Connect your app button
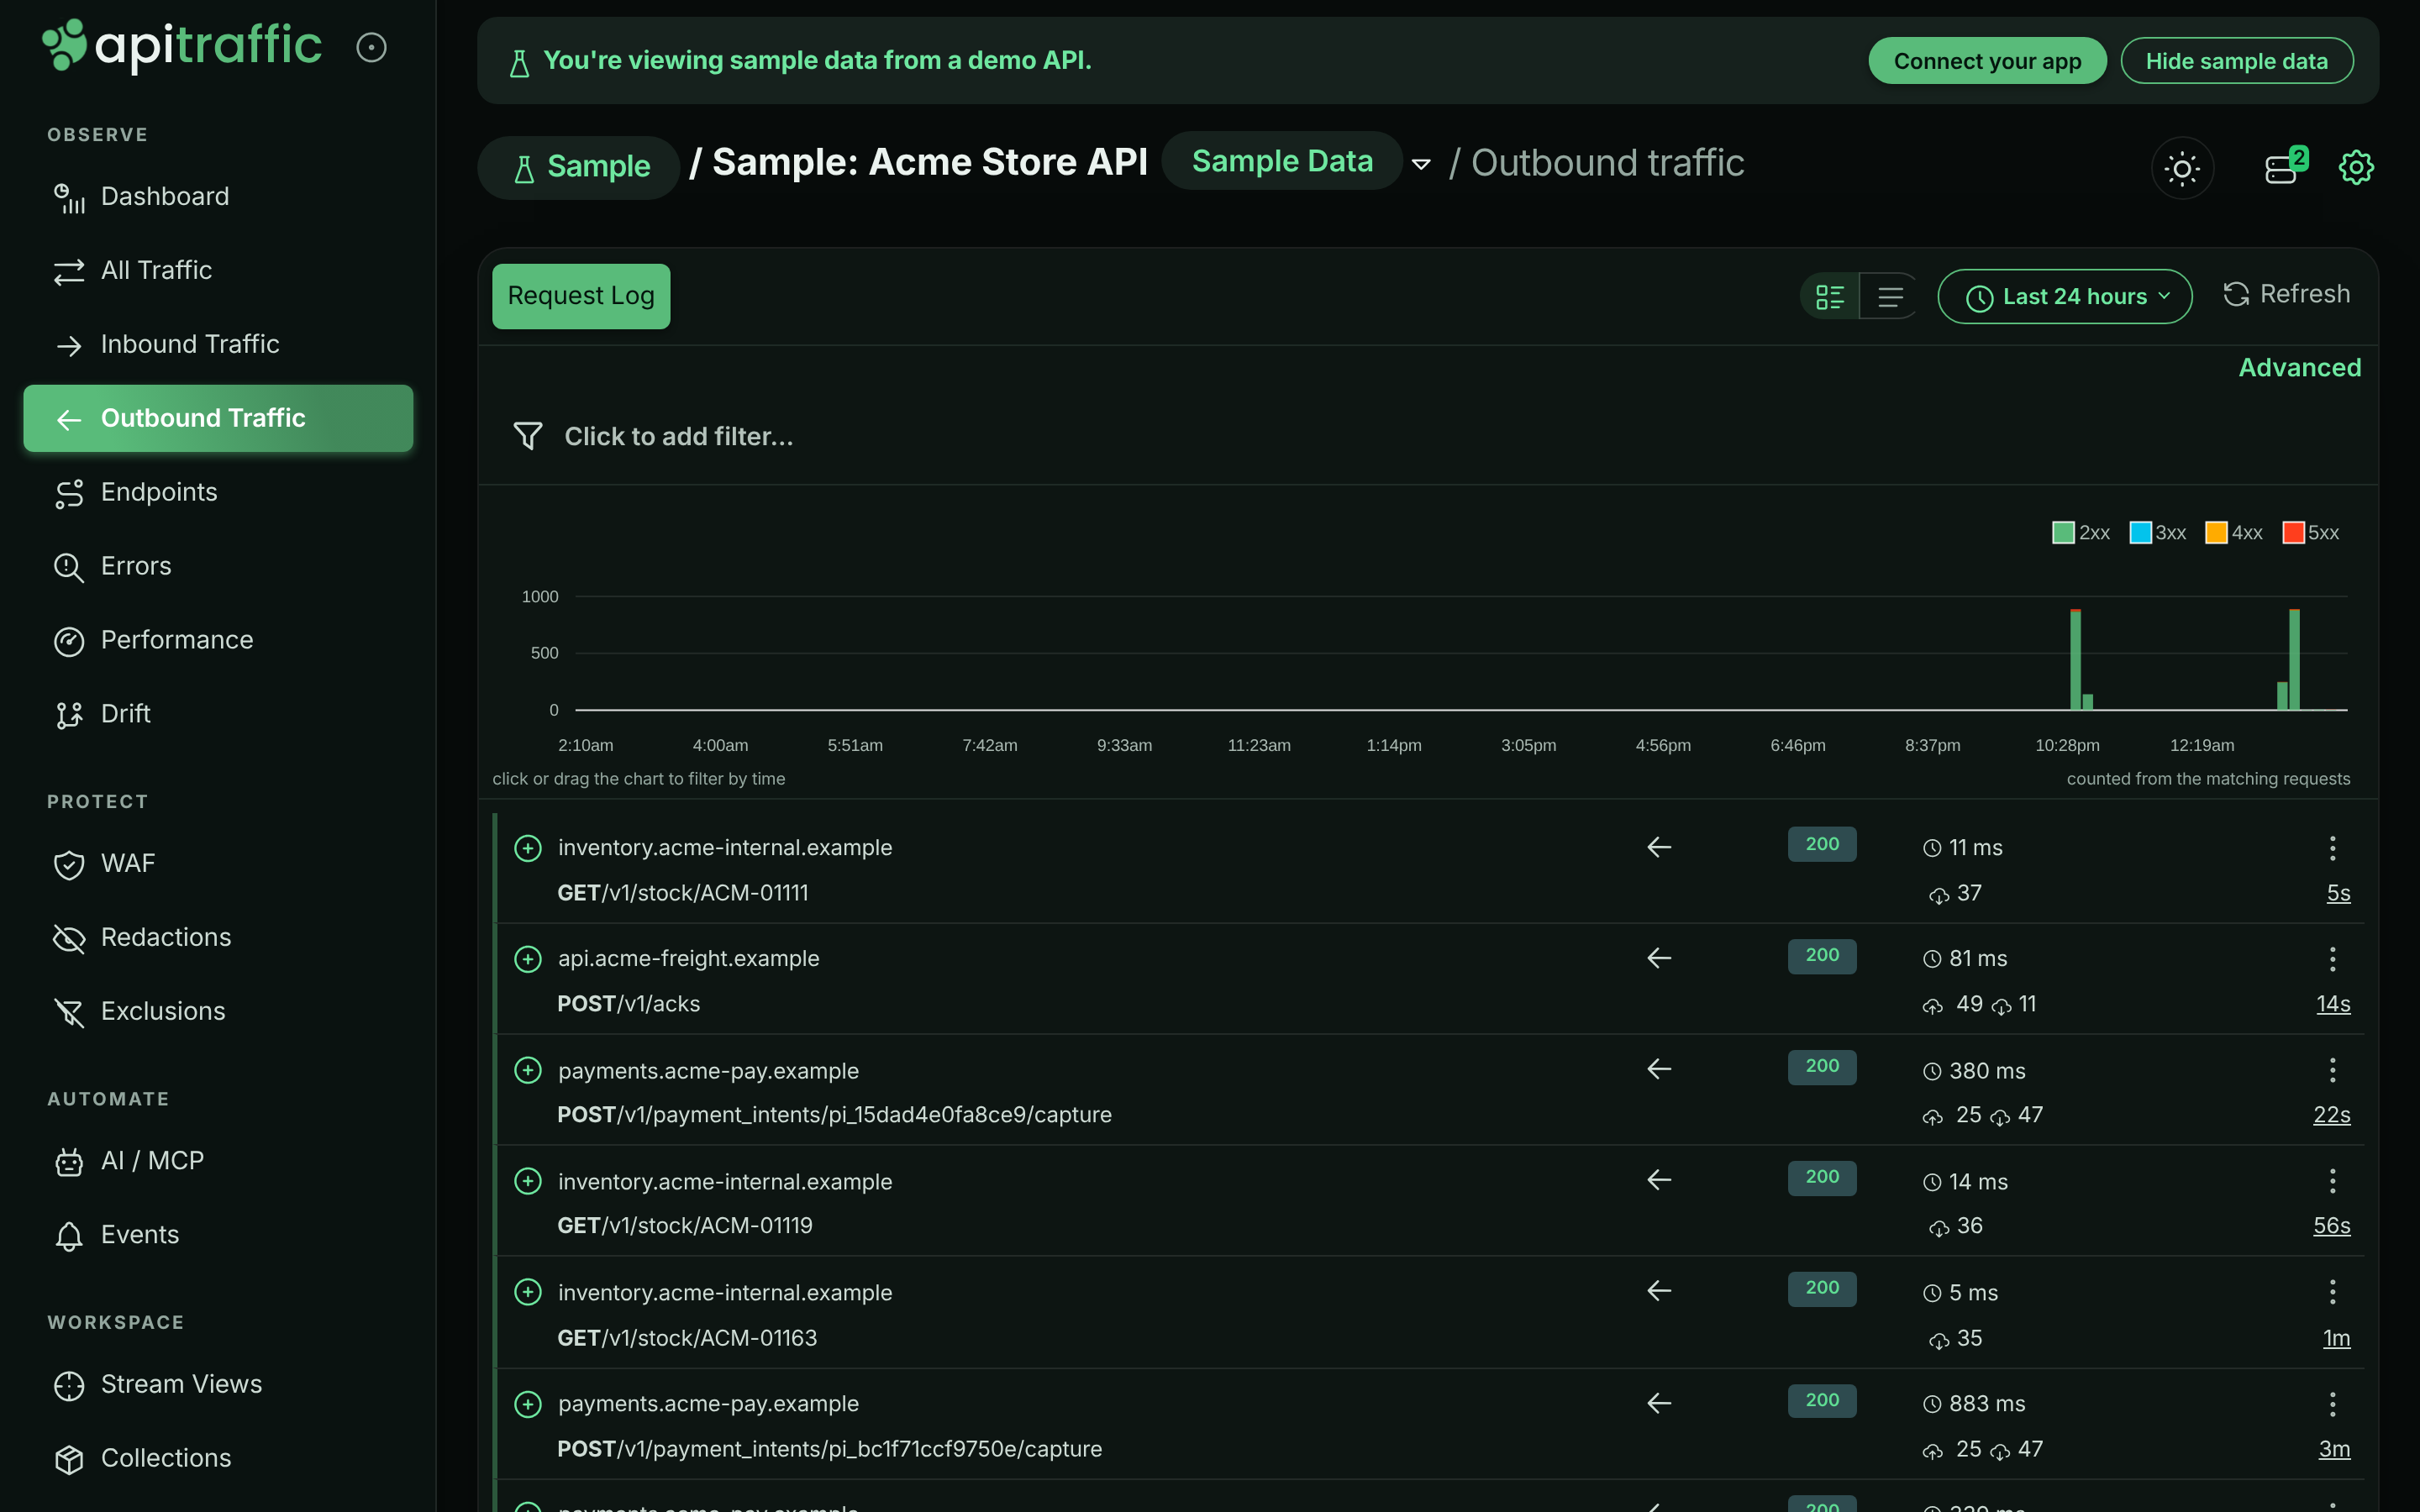Screen dimensions: 2420x1512 pos(1987,61)
